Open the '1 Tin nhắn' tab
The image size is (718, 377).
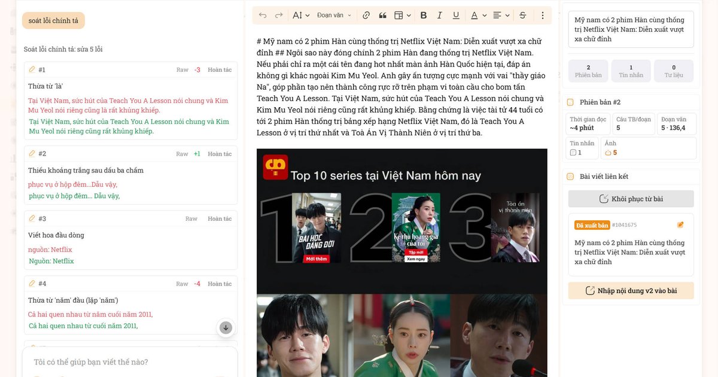tap(631, 71)
